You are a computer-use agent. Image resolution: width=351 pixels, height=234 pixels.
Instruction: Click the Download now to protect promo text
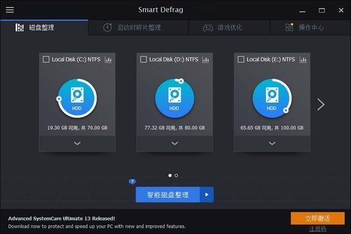click(97, 226)
